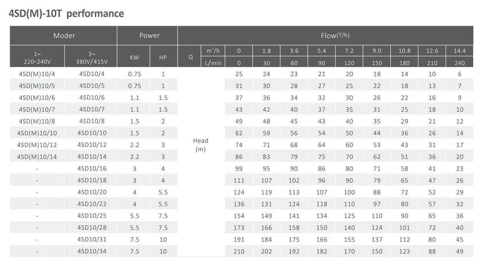Select the "1~ 220-240V" header cell
The width and height of the screenshot is (492, 271).
coord(37,57)
